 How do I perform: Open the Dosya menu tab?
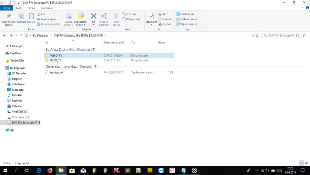point(6,8)
